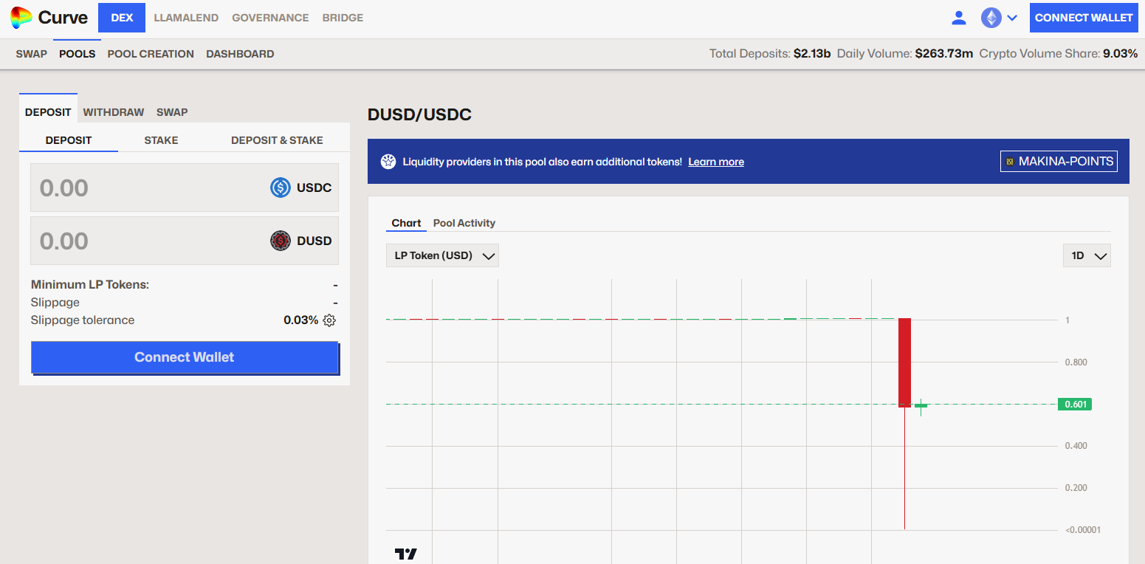Screen dimensions: 1145x564
Task: Follow the Learn more link
Action: pyautogui.click(x=715, y=162)
